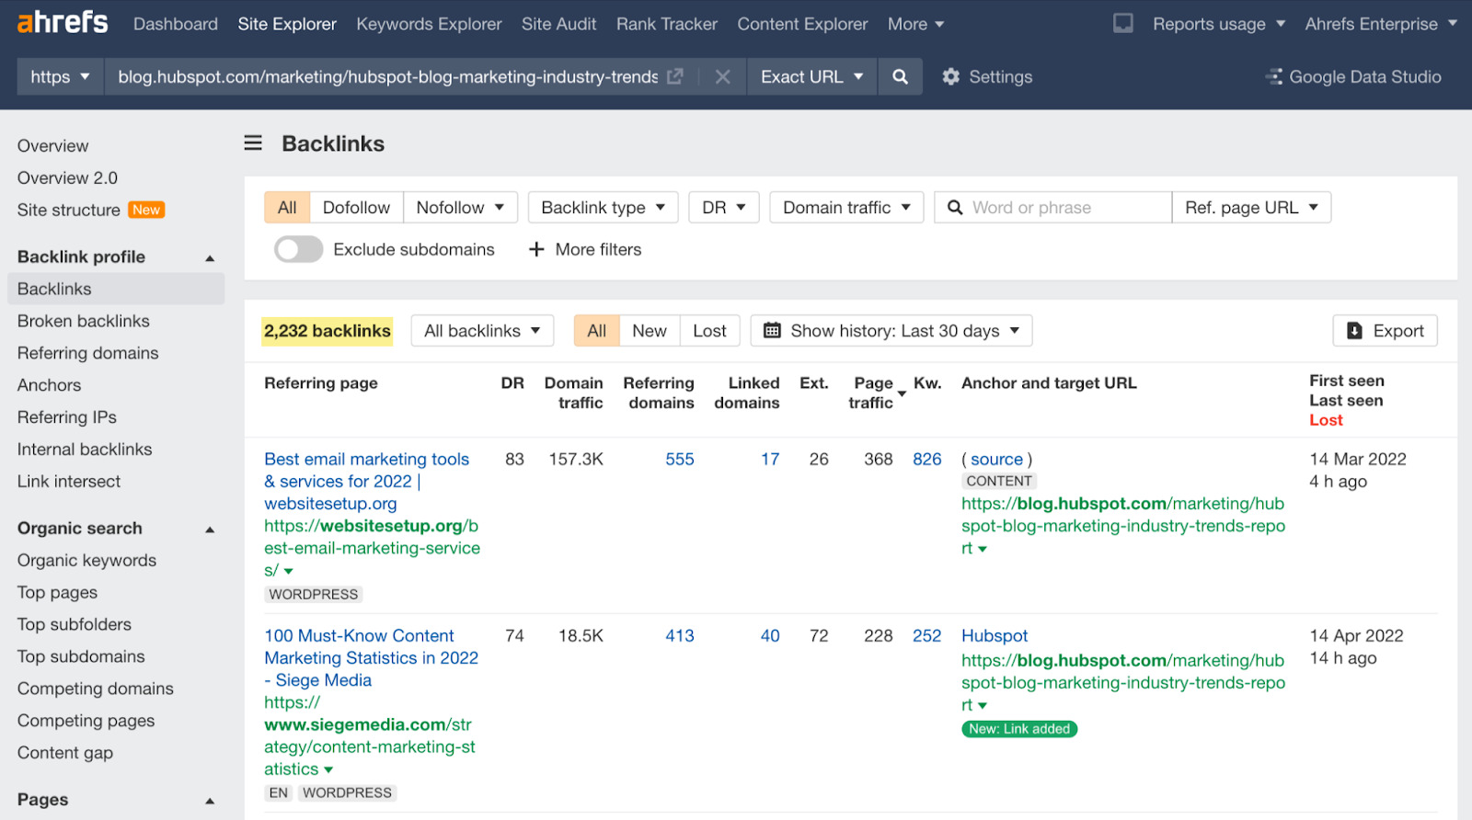1472x820 pixels.
Task: Collapse Organic search section
Action: tap(210, 529)
